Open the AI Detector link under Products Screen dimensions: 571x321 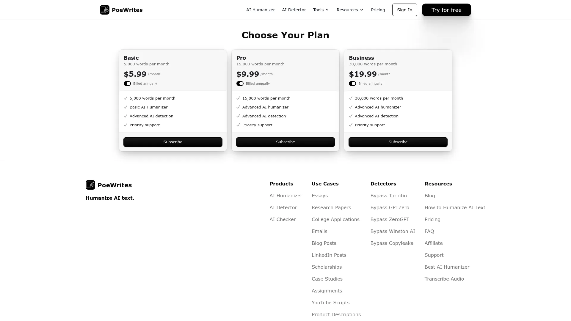[x=283, y=207]
